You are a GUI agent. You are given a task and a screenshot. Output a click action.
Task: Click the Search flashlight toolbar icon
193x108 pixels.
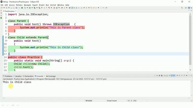point(64,8)
